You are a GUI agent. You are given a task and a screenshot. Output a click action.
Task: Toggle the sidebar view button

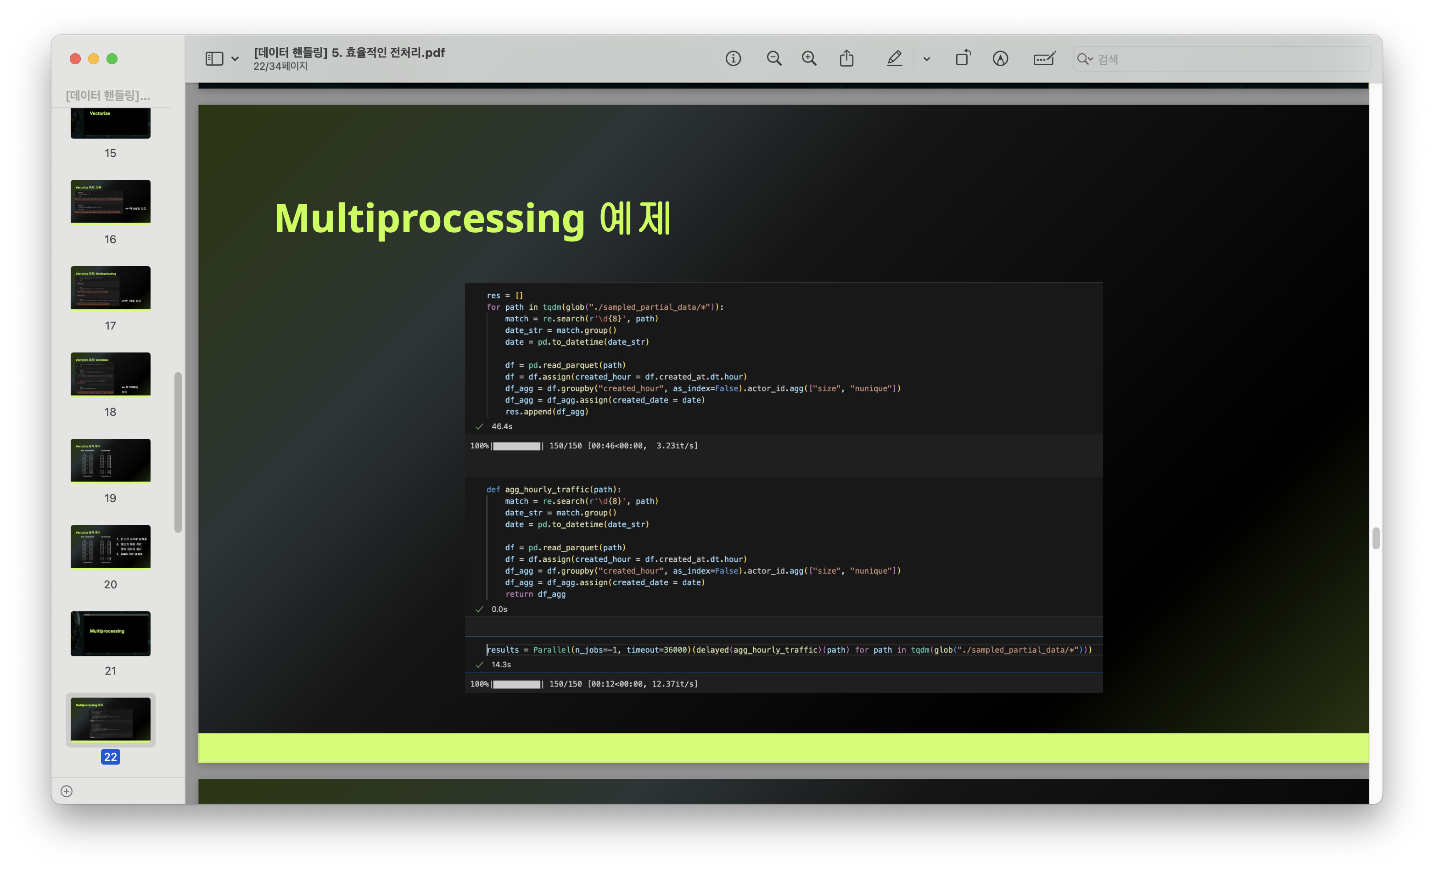click(x=214, y=59)
